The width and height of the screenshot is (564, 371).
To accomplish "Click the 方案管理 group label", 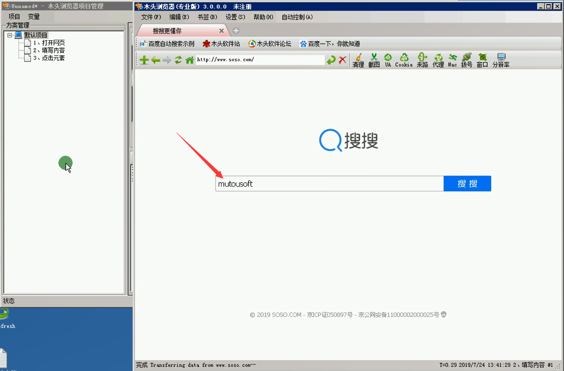I will coord(18,25).
